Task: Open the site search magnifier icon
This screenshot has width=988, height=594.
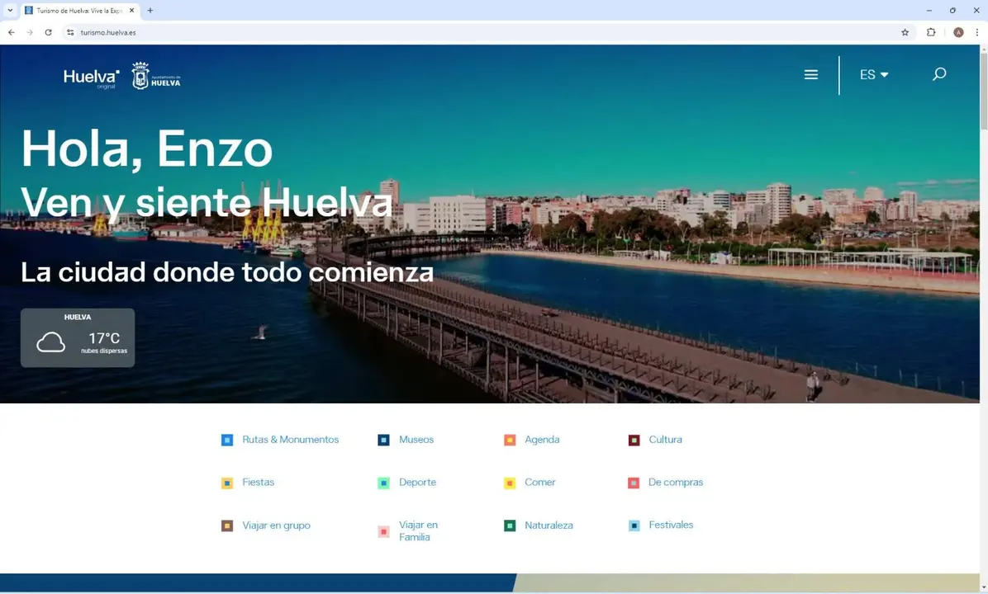Action: (x=939, y=74)
